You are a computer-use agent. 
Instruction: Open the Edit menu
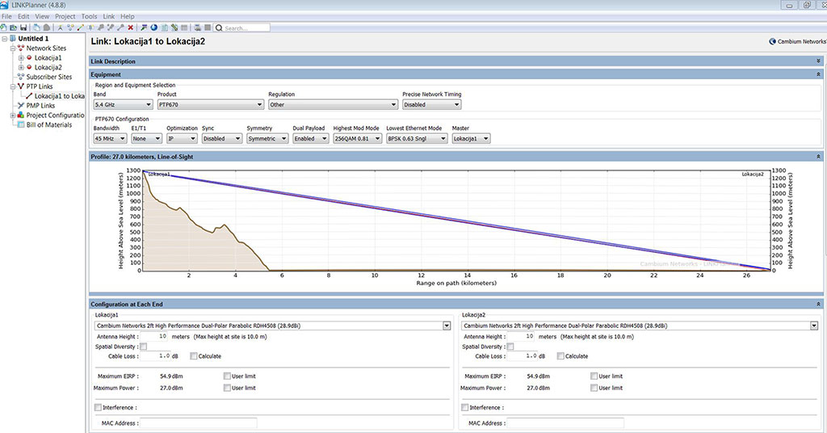click(23, 16)
